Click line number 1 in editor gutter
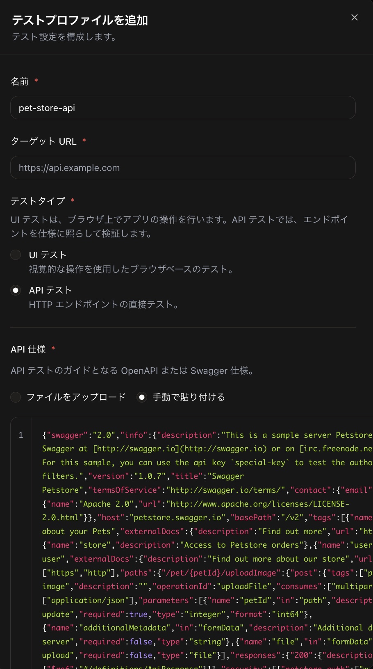Viewport: 373px width, 669px height. coord(21,435)
